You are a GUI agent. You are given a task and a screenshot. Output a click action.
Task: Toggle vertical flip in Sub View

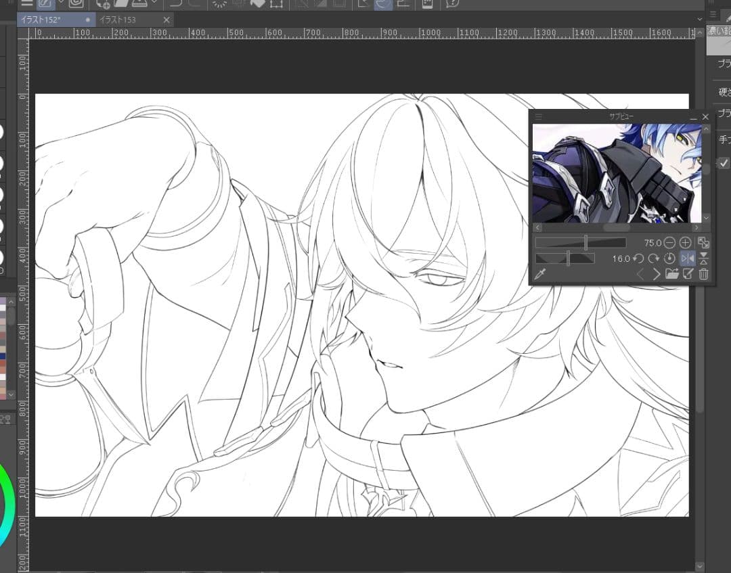click(704, 258)
